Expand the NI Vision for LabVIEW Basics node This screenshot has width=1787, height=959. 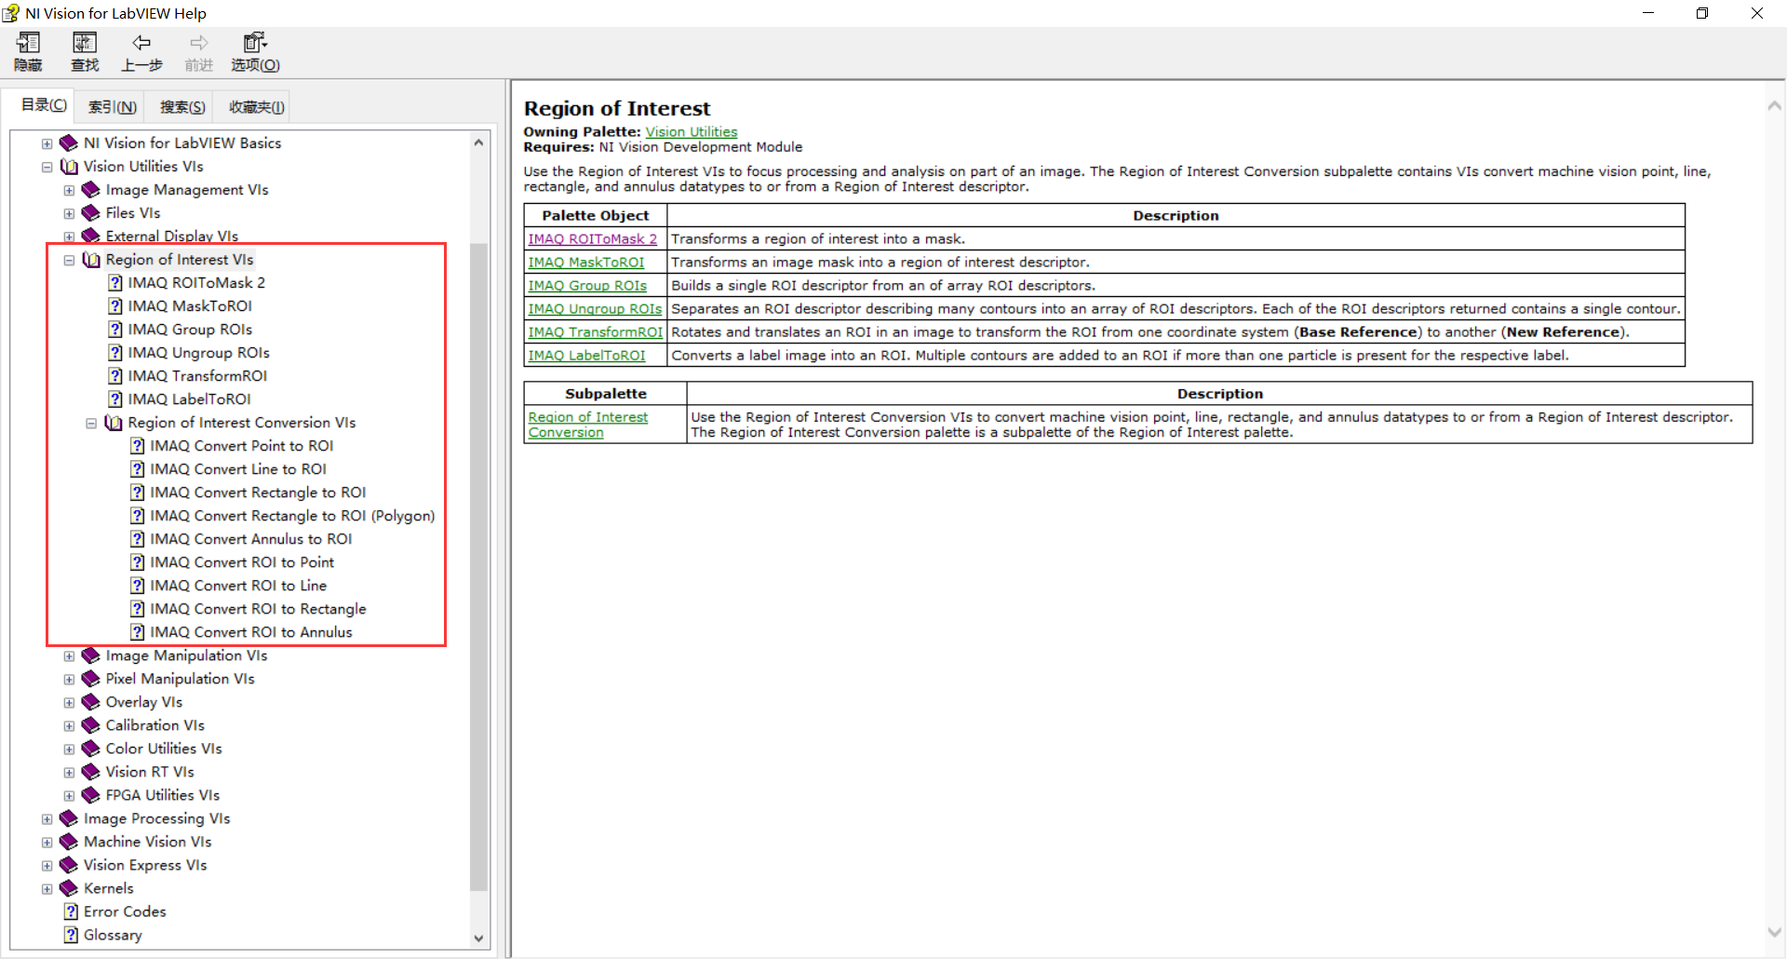[47, 143]
